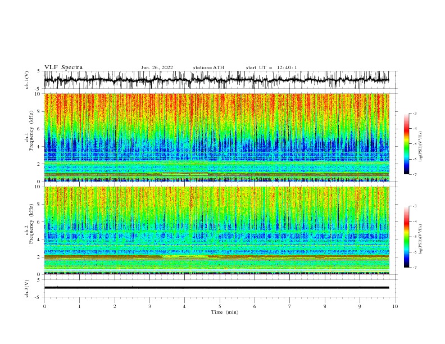Click the ch.1 spectrogram panel
This screenshot has height=344, width=445.
[x=216, y=137]
